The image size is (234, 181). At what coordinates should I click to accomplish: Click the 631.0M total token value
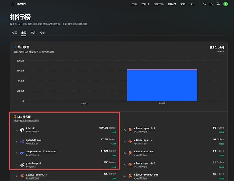click(217, 48)
